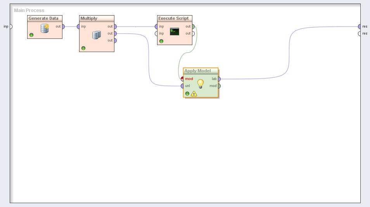
Task: Click the green status indicator on Multiply
Action: [x=83, y=48]
